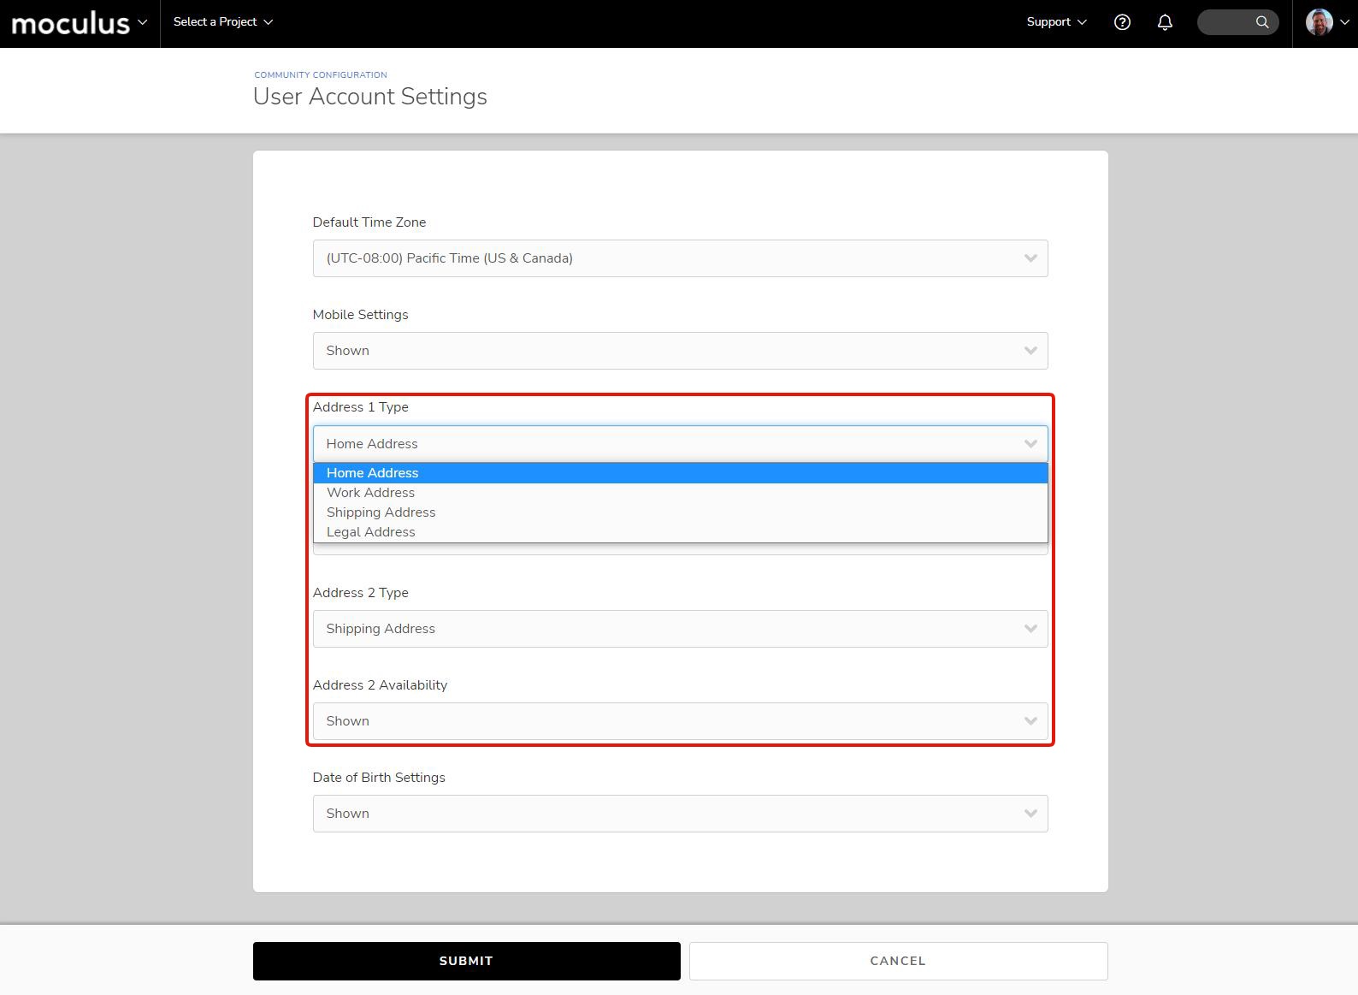Open Date of Birth Settings dropdown
Image resolution: width=1358 pixels, height=995 pixels.
pos(680,814)
